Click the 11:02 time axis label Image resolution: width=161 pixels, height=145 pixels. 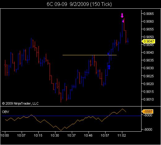click(122, 135)
